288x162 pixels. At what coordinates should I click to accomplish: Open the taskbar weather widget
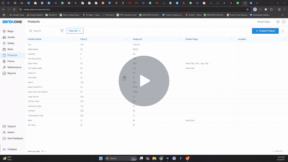pos(7,158)
